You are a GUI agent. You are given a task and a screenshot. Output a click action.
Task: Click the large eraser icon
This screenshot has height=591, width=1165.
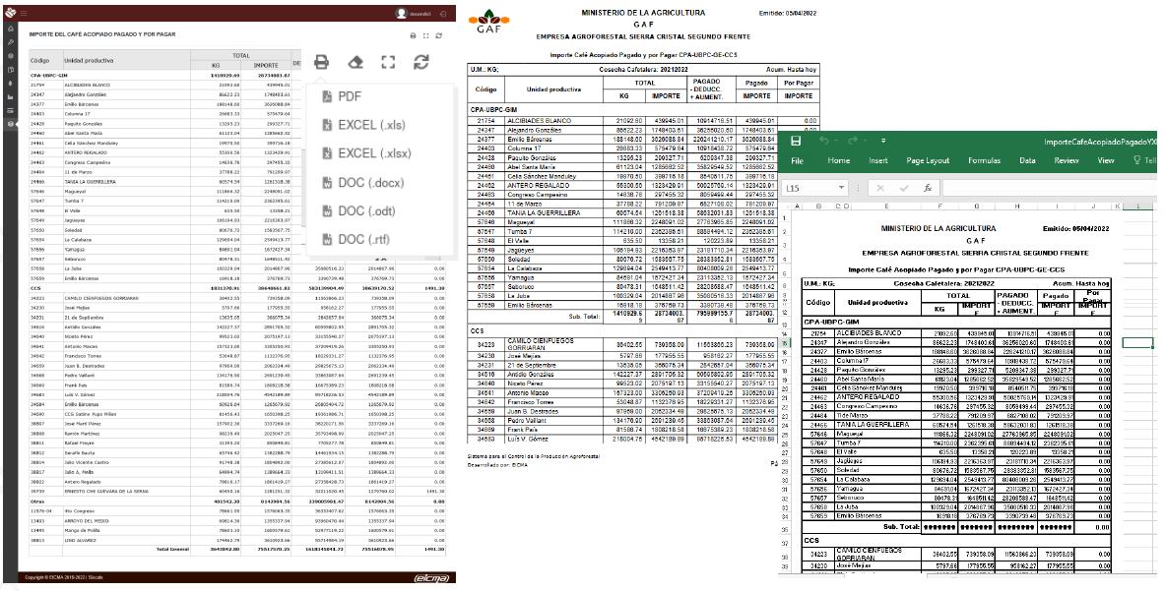(356, 62)
